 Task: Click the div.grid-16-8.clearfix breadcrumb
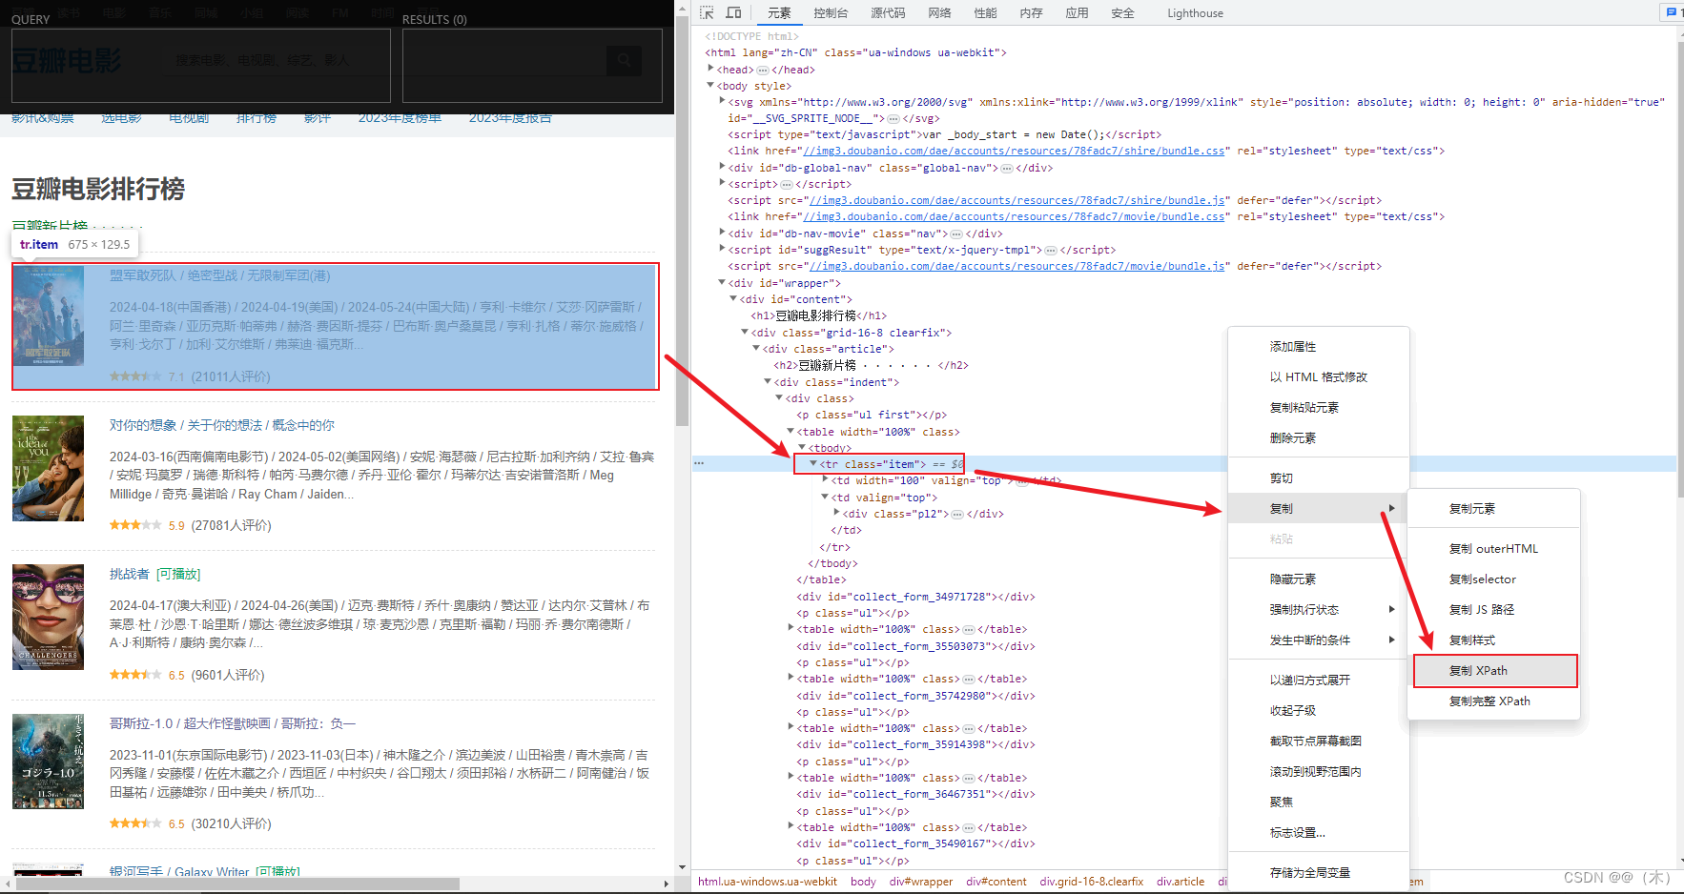pyautogui.click(x=1092, y=882)
